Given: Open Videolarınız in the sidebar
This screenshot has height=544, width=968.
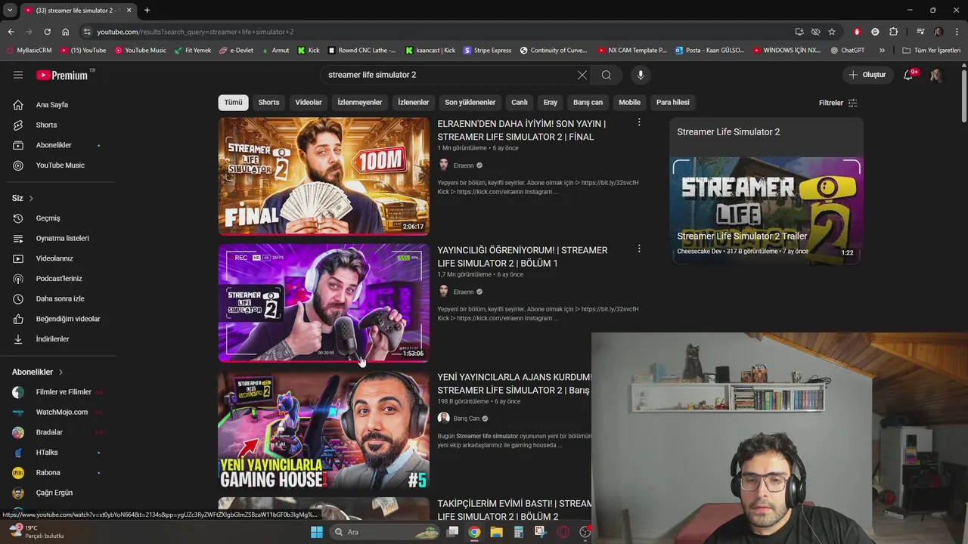Looking at the screenshot, I should [54, 258].
